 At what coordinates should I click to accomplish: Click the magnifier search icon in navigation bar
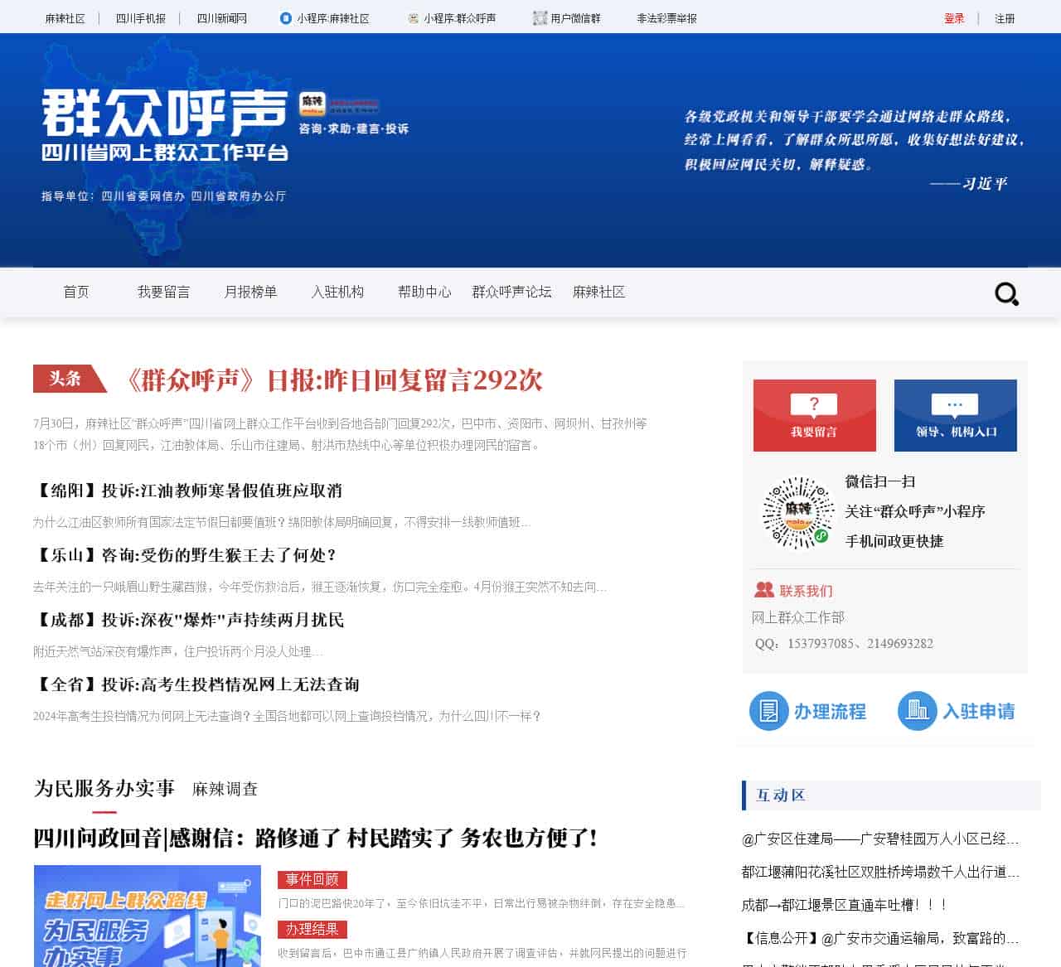(x=1006, y=293)
